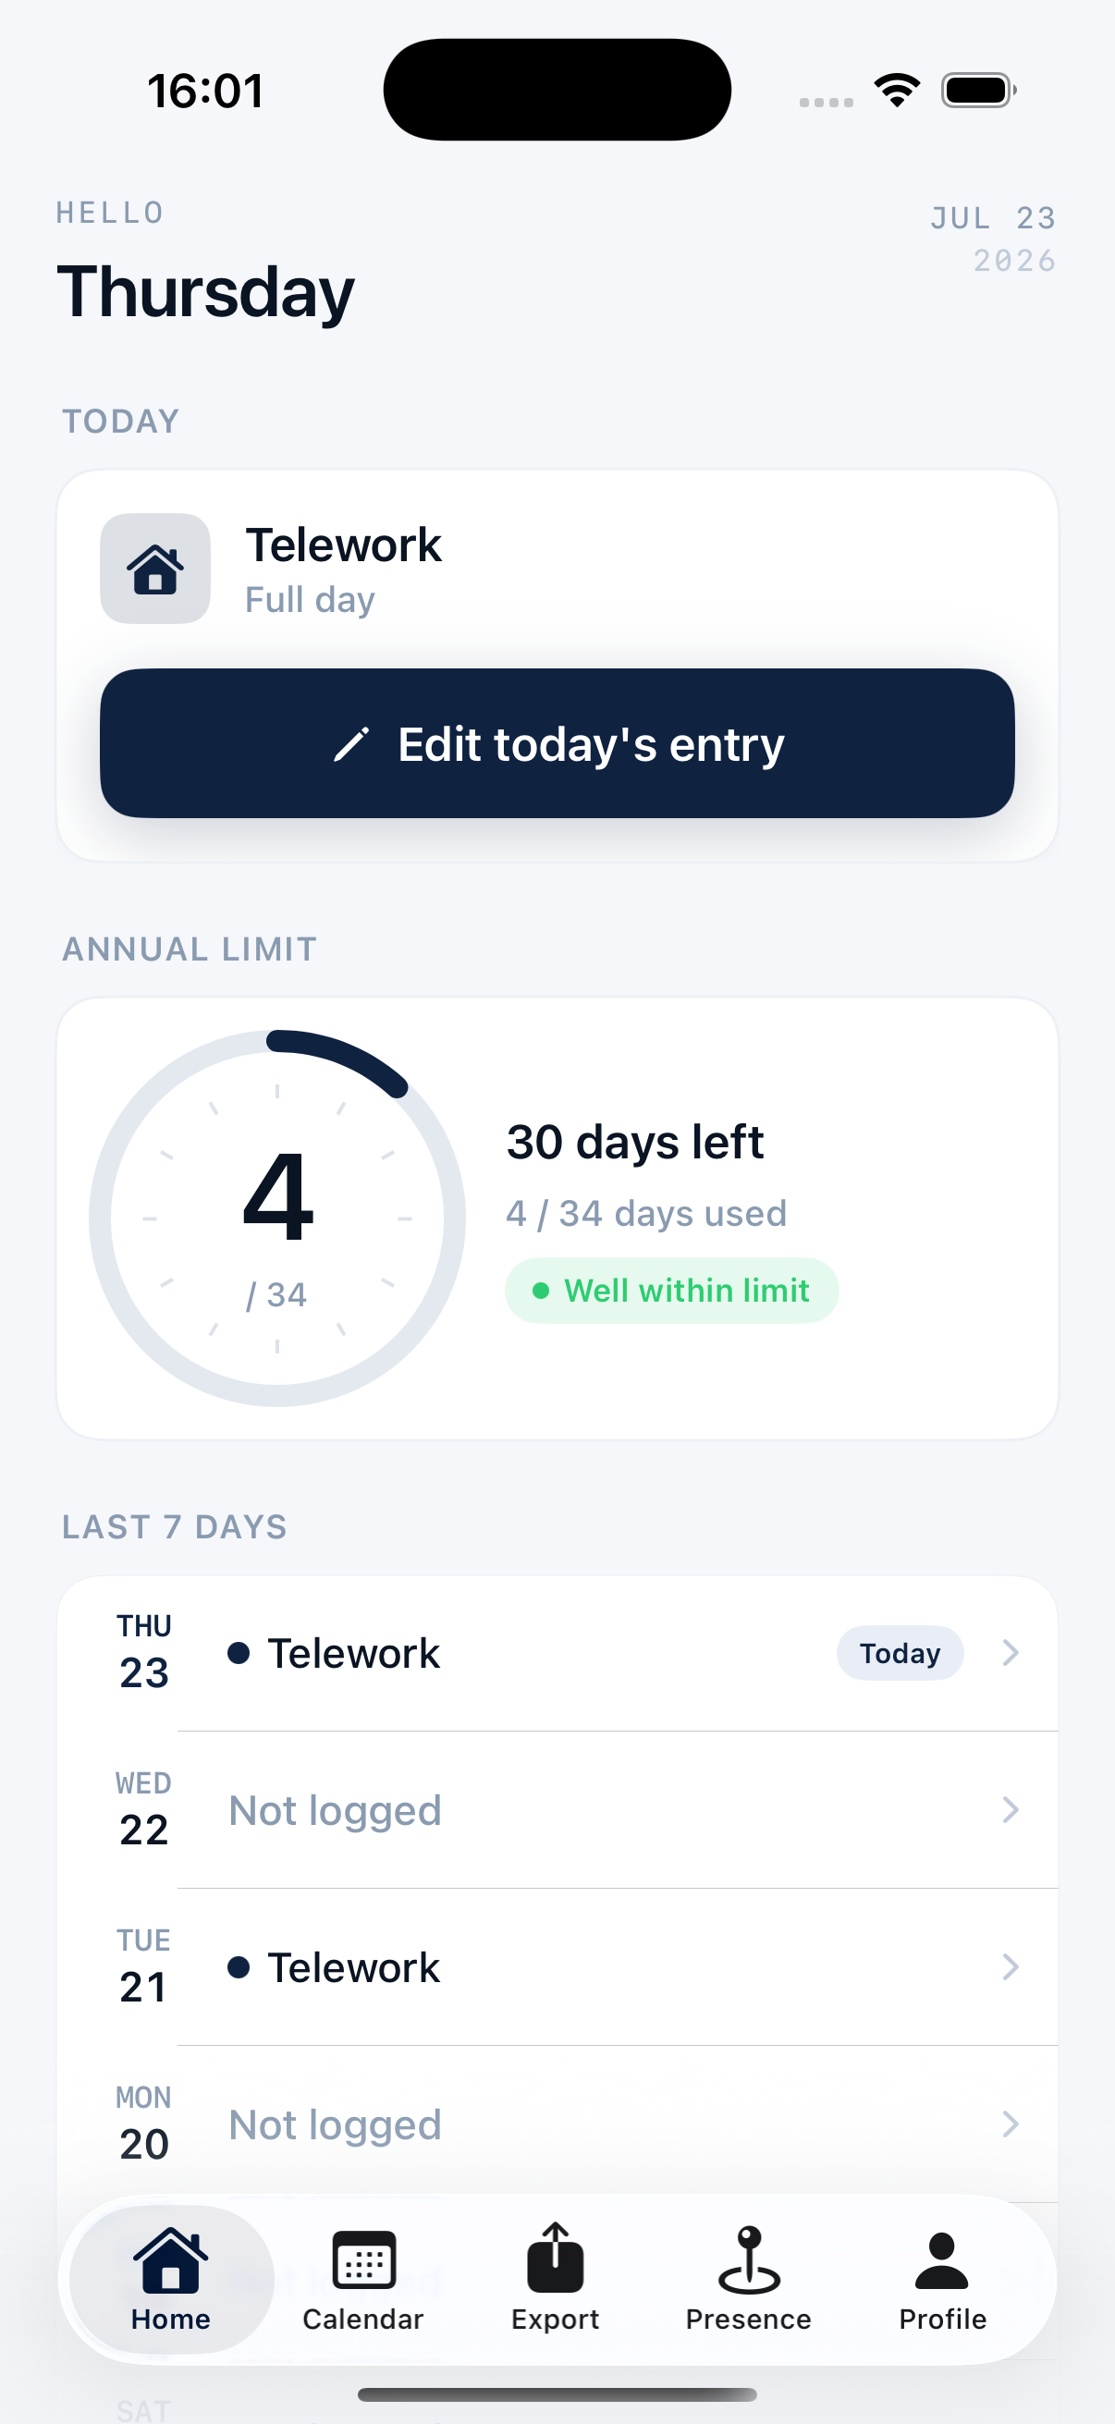Click Edit today's entry button
The width and height of the screenshot is (1115, 2424).
(x=557, y=743)
